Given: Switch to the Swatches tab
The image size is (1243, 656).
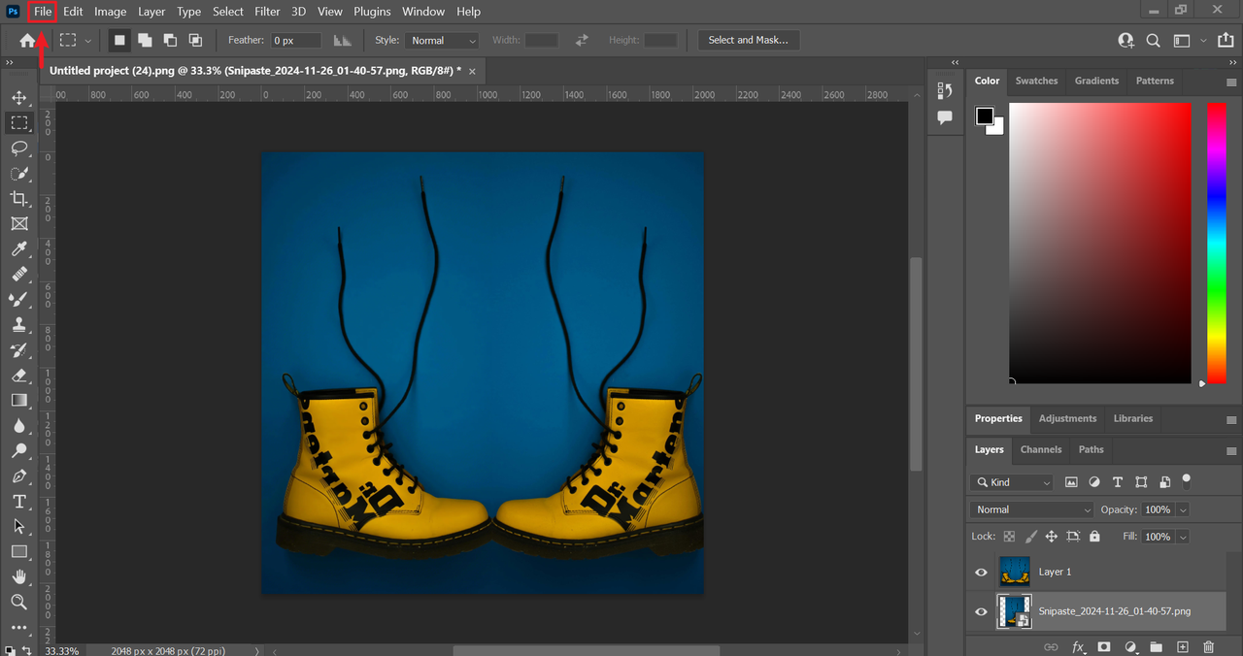Looking at the screenshot, I should (1036, 81).
